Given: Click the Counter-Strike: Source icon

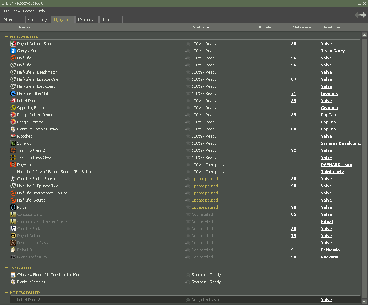Looking at the screenshot, I should tap(13, 179).
